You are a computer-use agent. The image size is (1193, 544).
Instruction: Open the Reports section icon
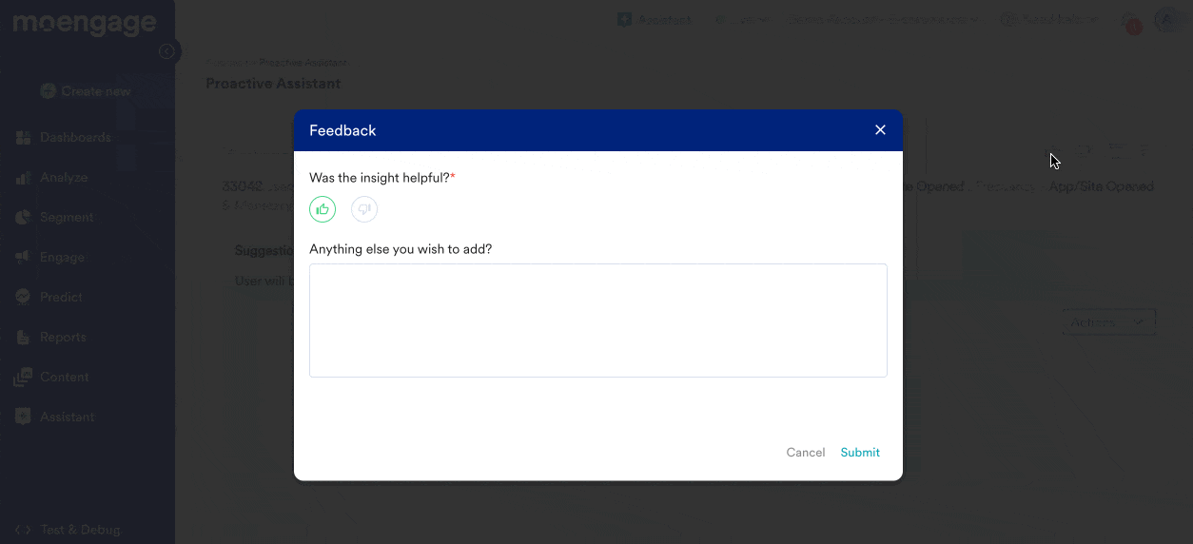click(x=24, y=338)
